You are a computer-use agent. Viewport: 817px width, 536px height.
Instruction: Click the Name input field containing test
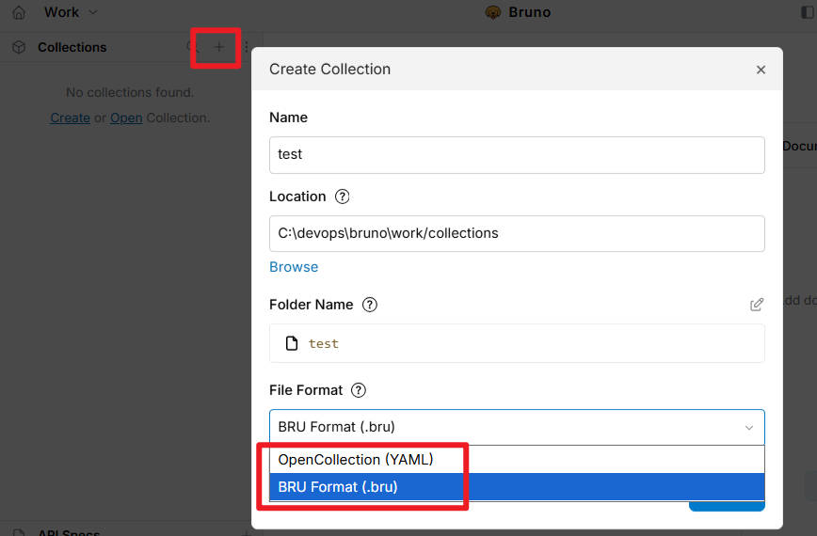click(517, 155)
